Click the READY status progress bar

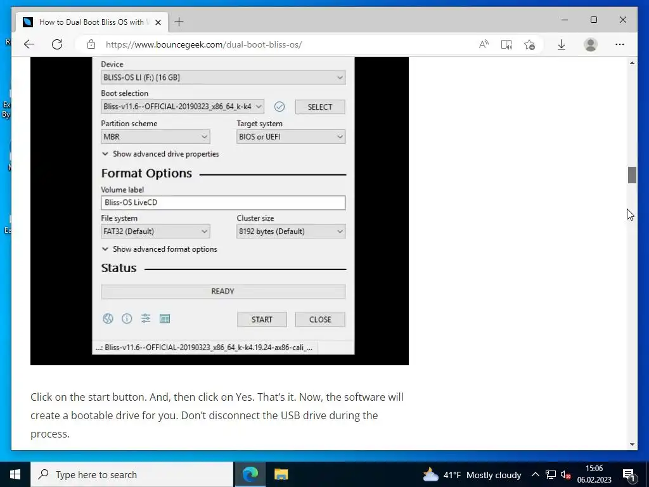(223, 292)
